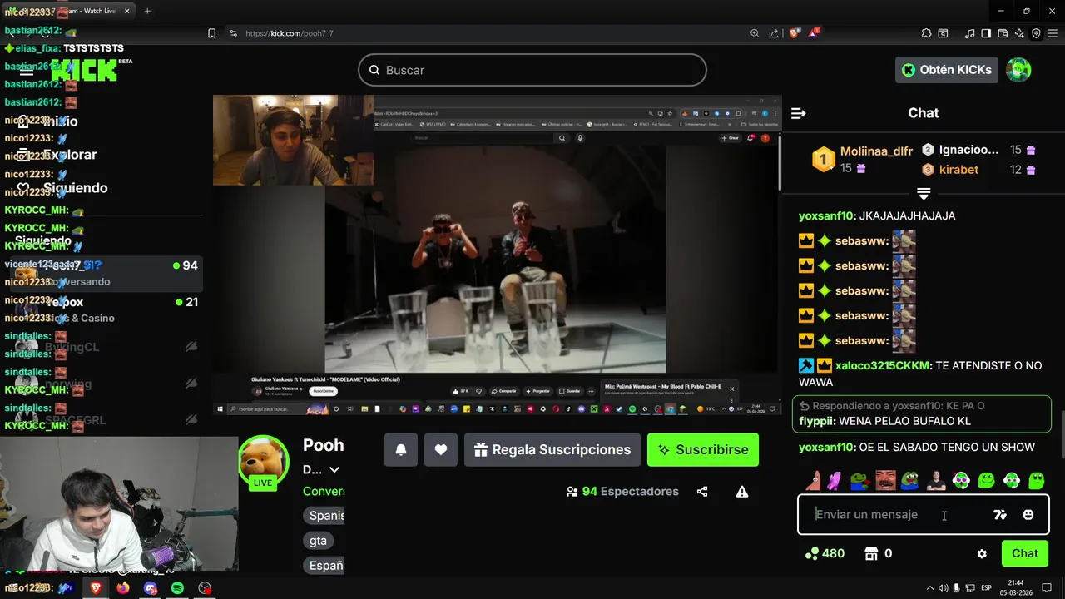Click the Buscar search field
This screenshot has width=1065, height=599.
click(x=532, y=70)
